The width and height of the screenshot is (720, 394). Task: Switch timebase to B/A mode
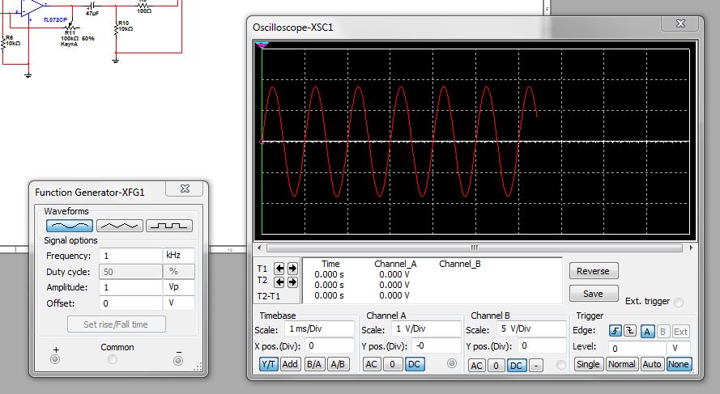point(314,364)
